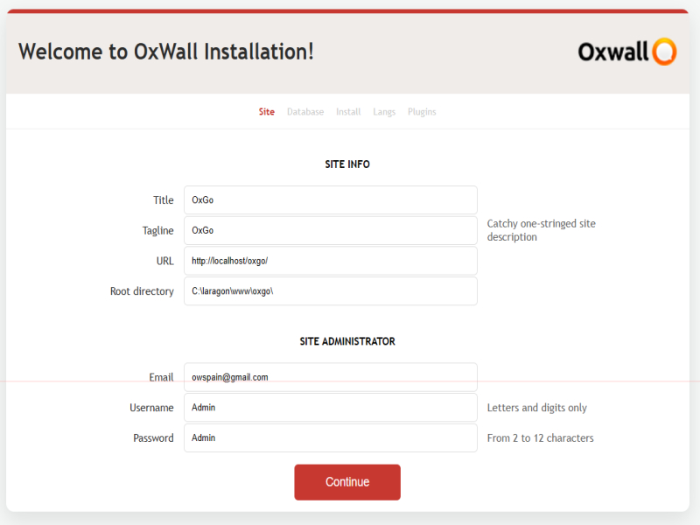Select the Root directory input field
This screenshot has width=700, height=525.
click(330, 291)
